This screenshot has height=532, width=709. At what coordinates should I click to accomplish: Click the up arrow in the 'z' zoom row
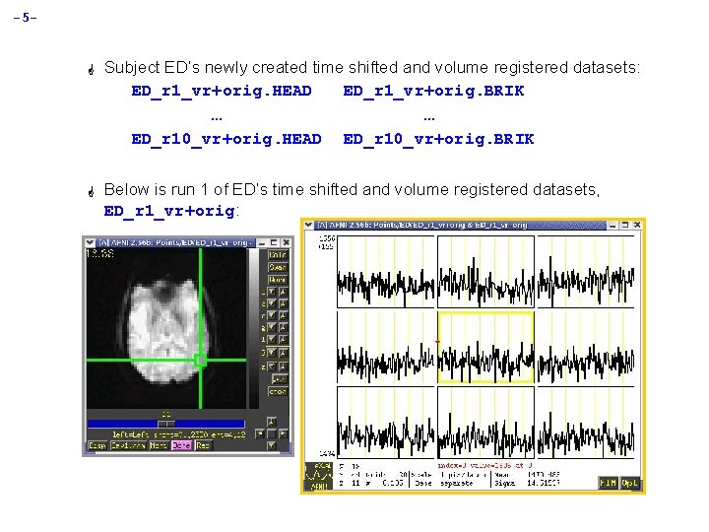(x=284, y=366)
